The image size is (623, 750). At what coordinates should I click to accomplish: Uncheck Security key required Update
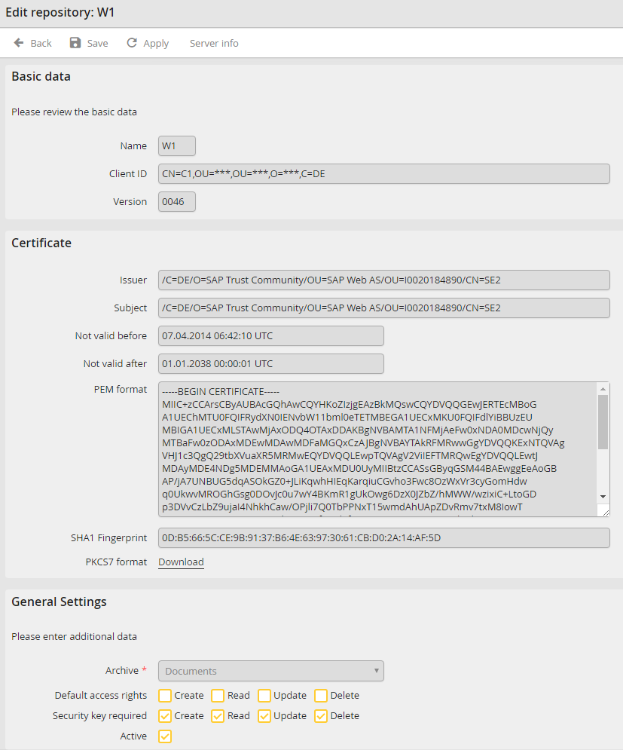264,716
